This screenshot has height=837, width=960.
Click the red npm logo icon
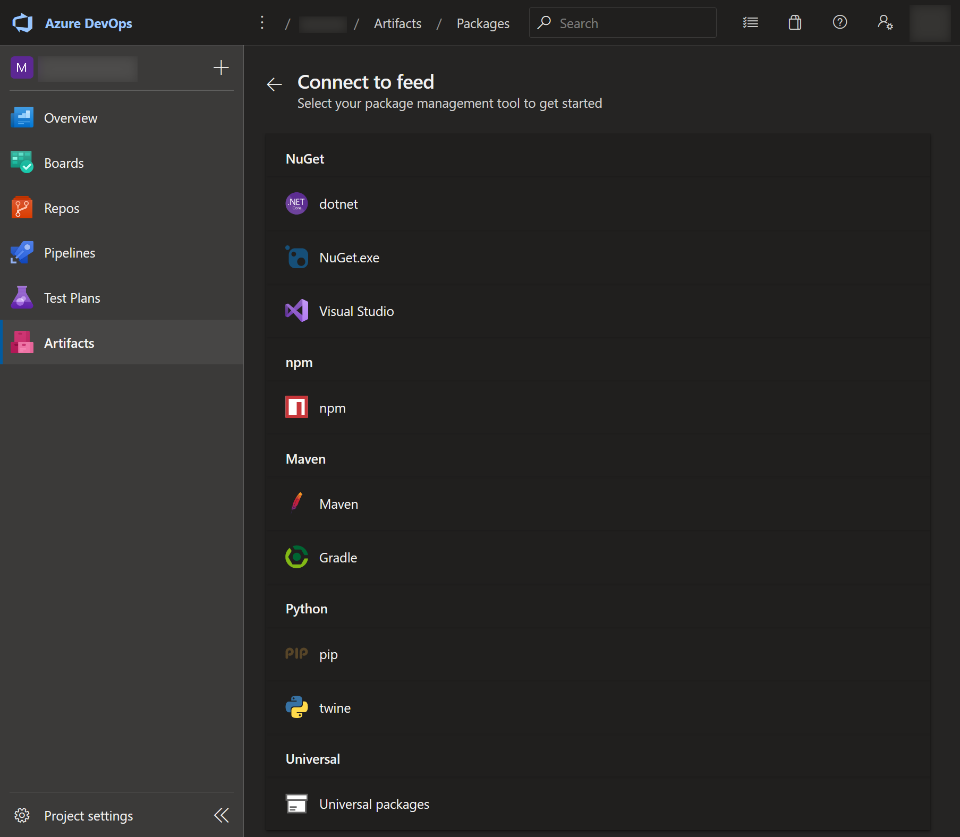pyautogui.click(x=296, y=407)
